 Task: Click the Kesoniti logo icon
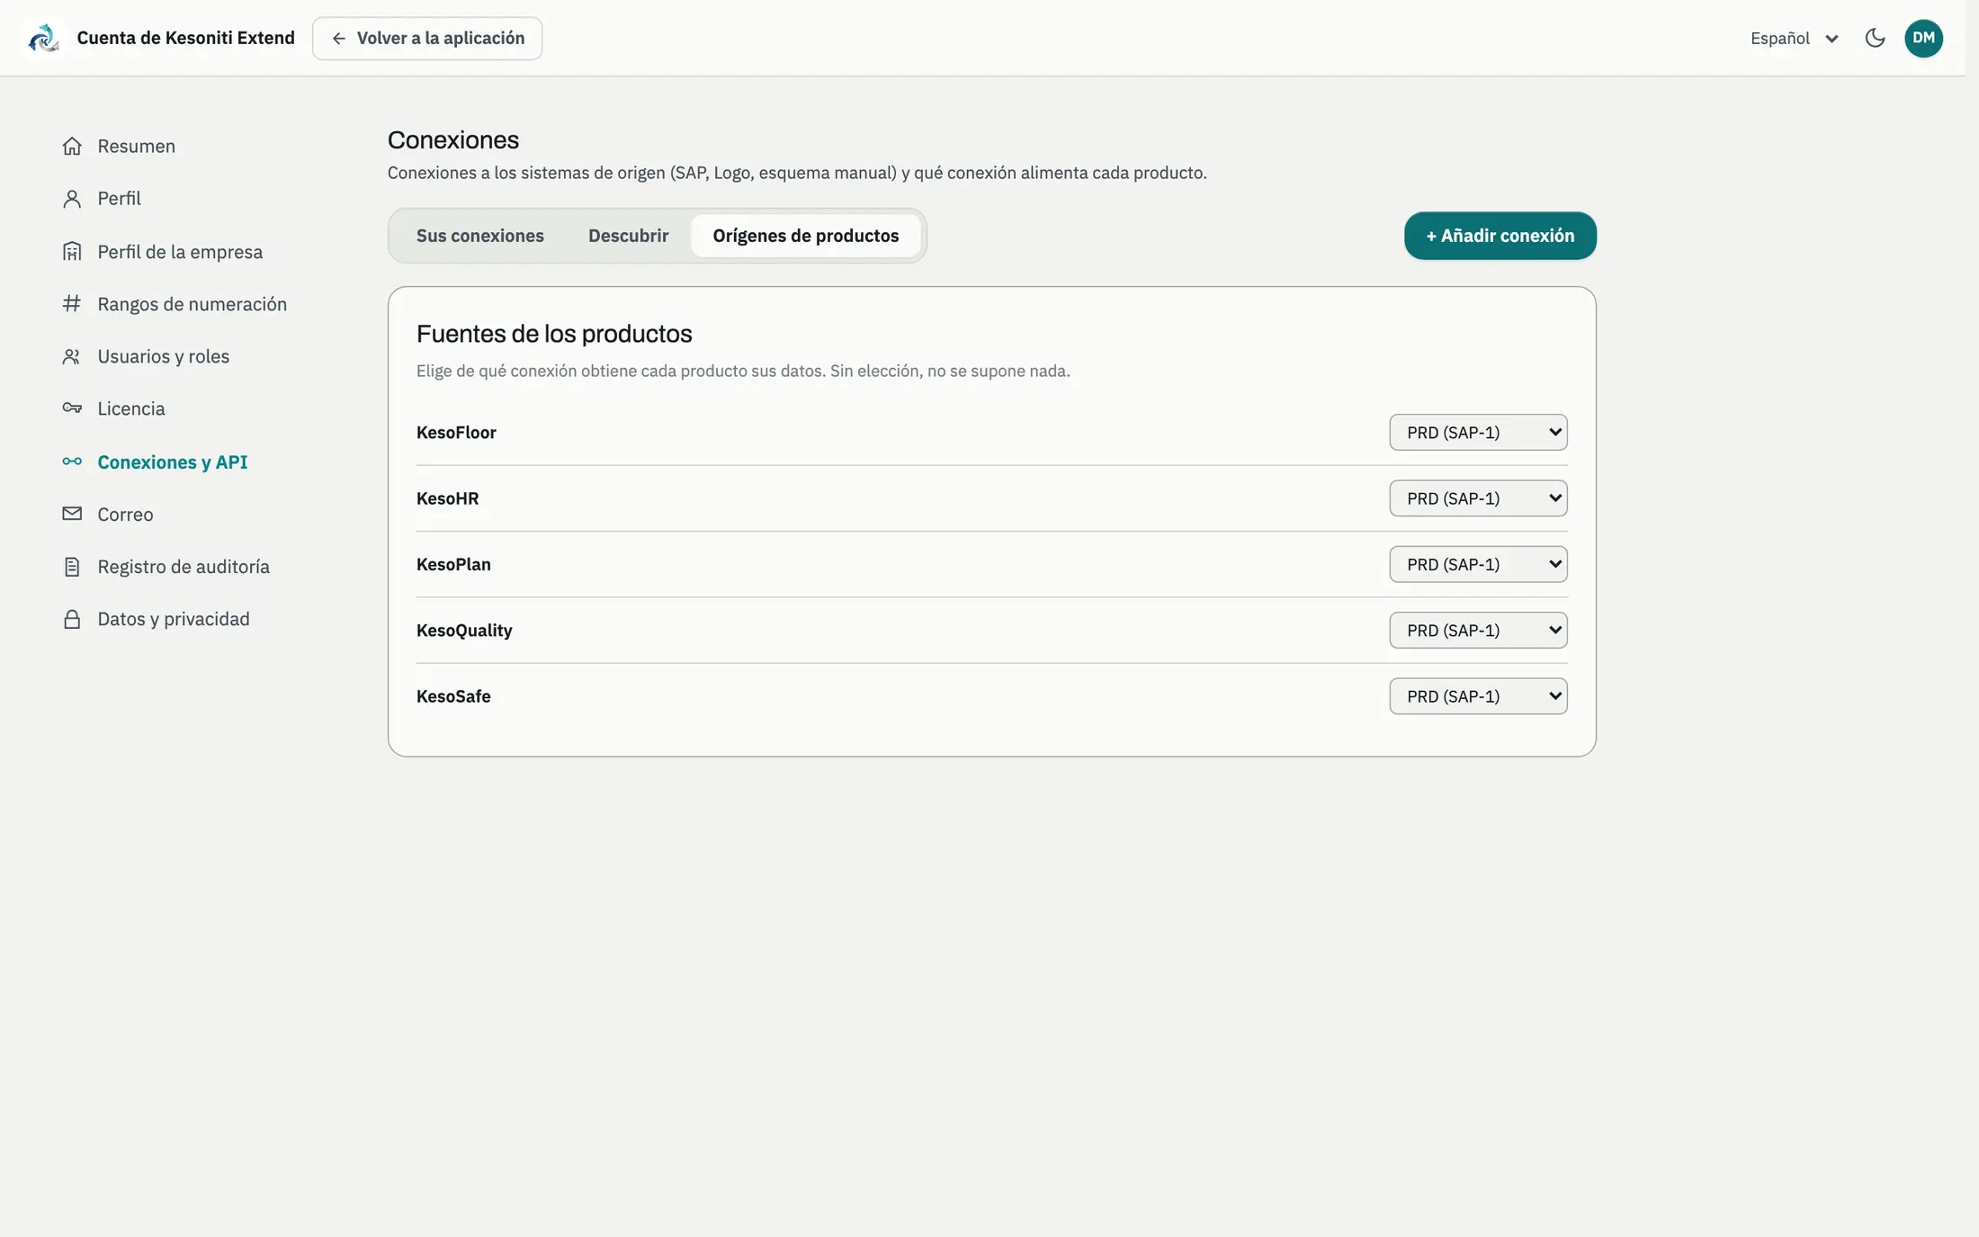pos(43,38)
